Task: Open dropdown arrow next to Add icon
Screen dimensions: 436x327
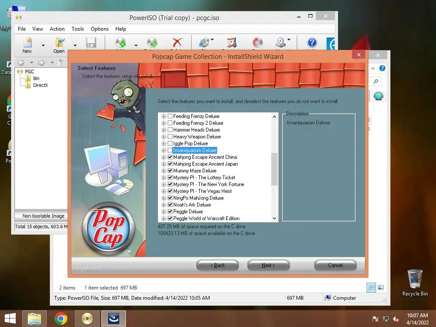Action: (x=136, y=45)
